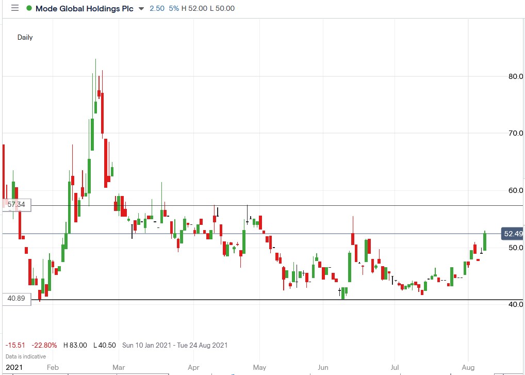Open the instrument dropdown next to Mode Global Holdings
525x375 pixels.
click(x=142, y=8)
